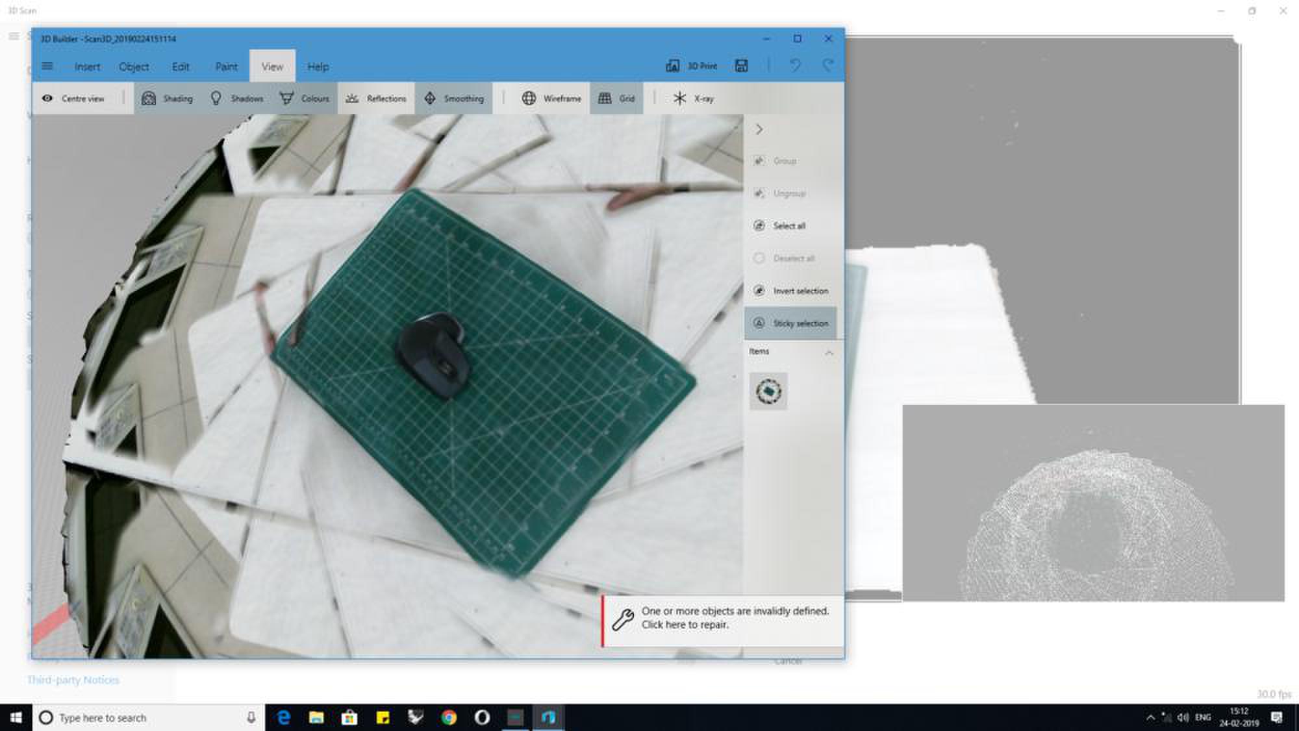Select the scanned object thumbnail
The height and width of the screenshot is (731, 1299).
(768, 391)
